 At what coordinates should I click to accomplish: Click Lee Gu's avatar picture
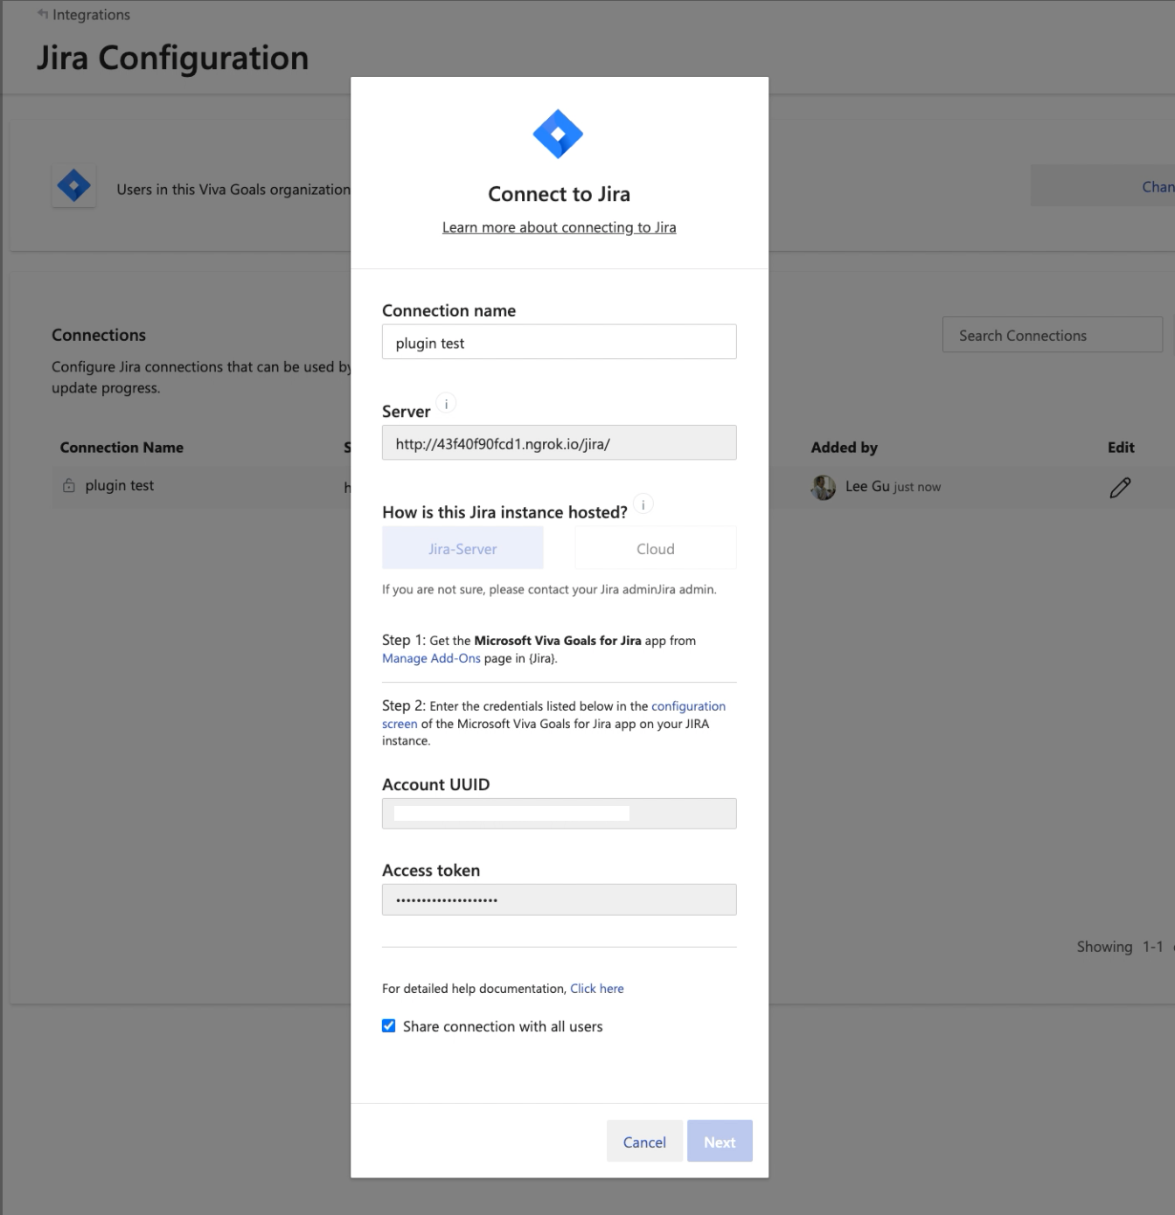[x=824, y=487]
